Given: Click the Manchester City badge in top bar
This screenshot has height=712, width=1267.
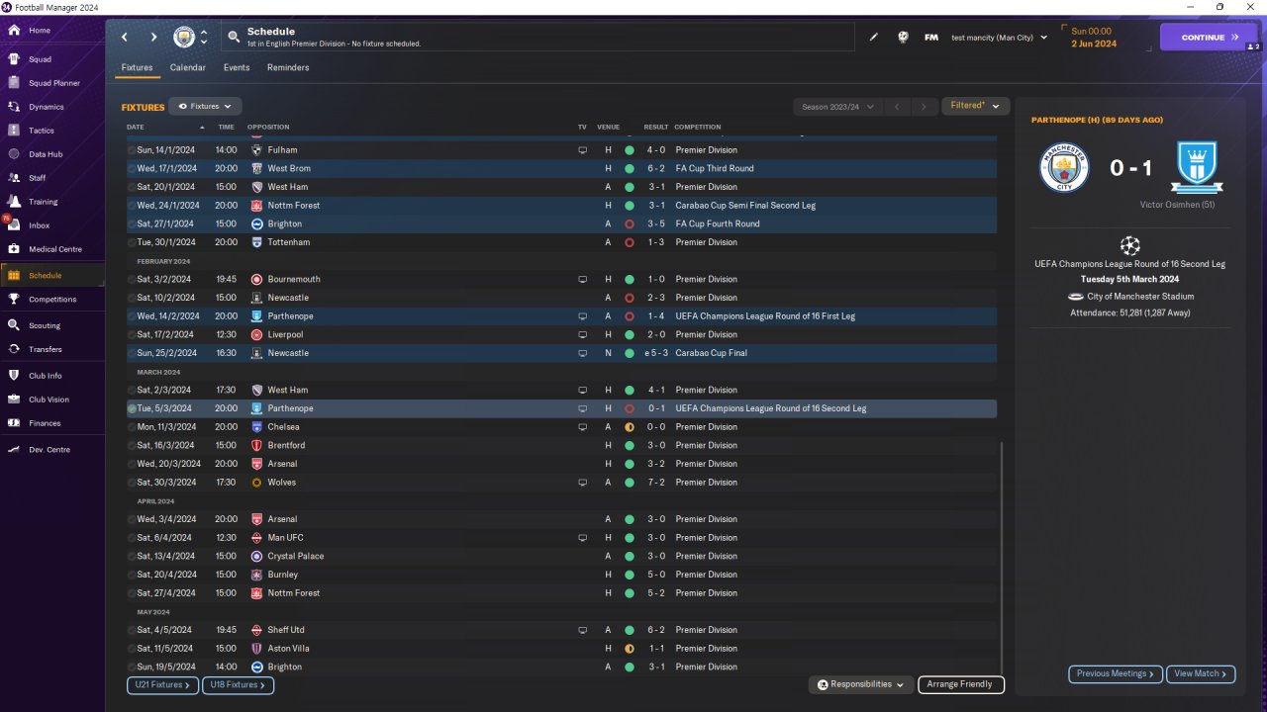Looking at the screenshot, I should [x=184, y=38].
